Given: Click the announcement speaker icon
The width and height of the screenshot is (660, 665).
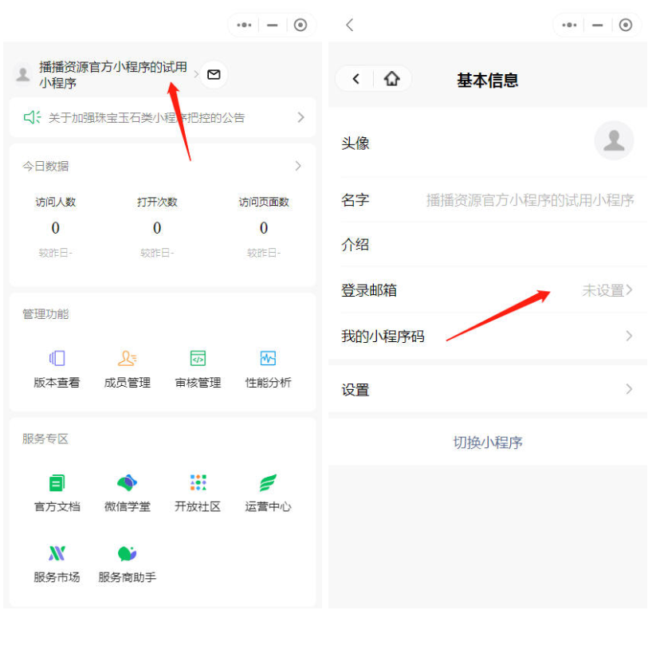Looking at the screenshot, I should point(32,117).
